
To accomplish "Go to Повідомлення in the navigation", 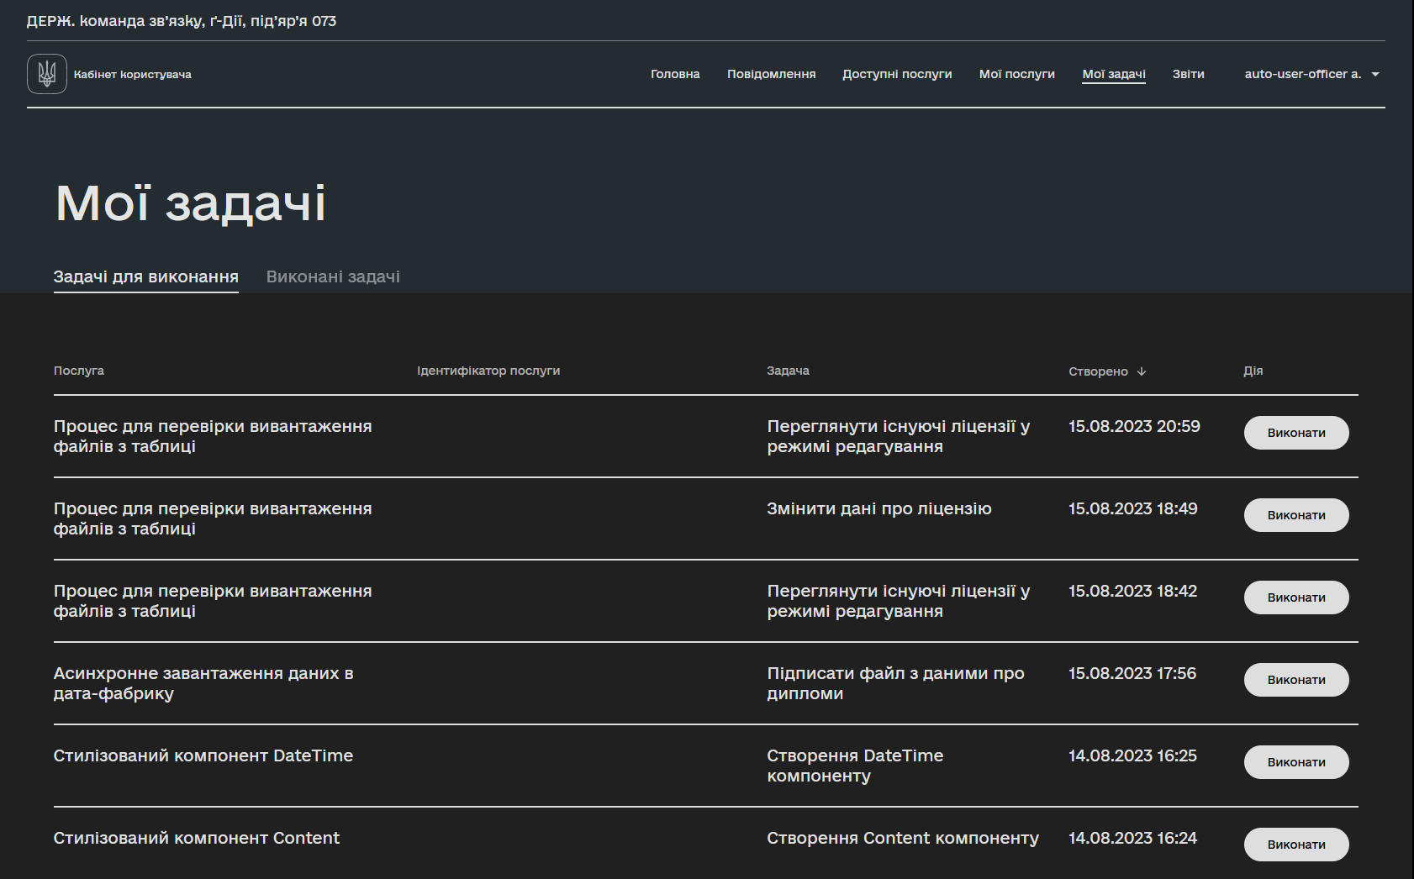I will 771,74.
